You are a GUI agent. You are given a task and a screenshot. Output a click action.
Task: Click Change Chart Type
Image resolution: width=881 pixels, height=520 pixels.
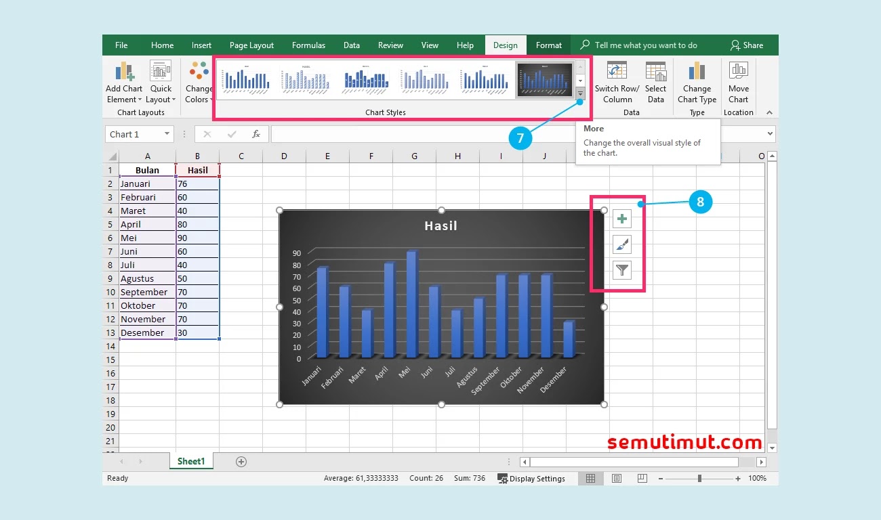(x=697, y=83)
